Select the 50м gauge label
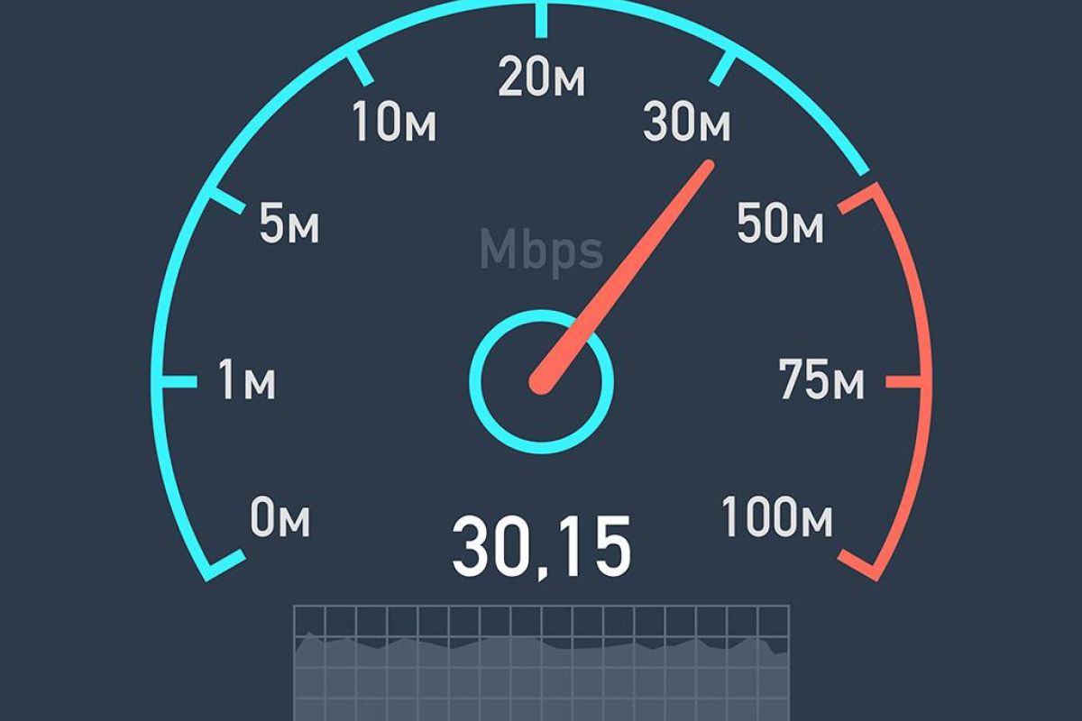The width and height of the screenshot is (1082, 721). (780, 225)
